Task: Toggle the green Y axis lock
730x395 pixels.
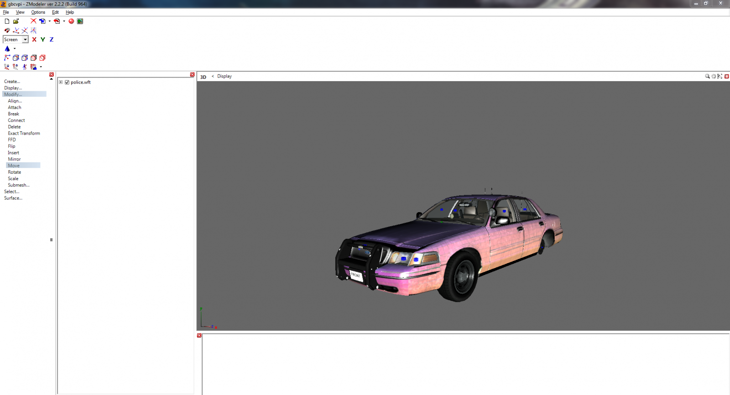Action: point(43,40)
